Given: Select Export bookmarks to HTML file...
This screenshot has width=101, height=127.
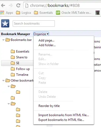Looking at the screenshot, I should tap(61, 120).
